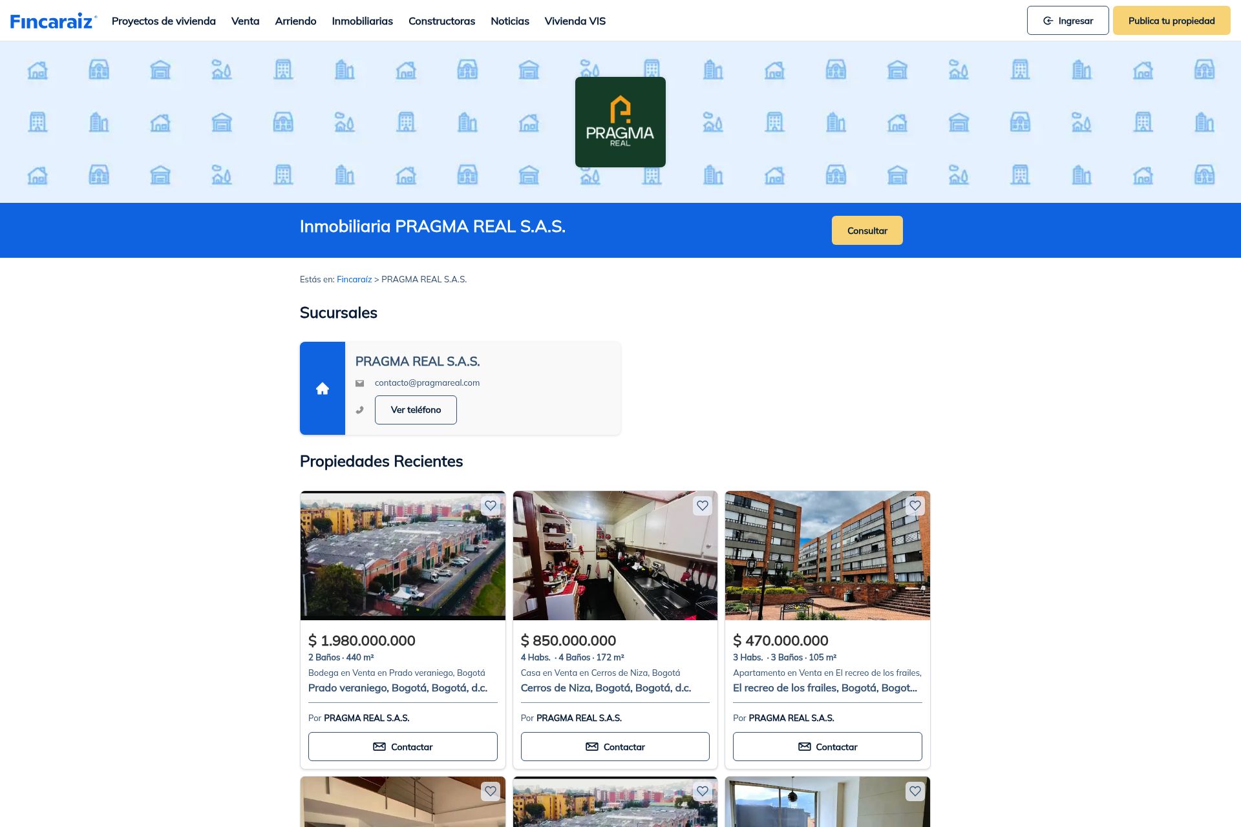Open the El recreo de los frailes photo
Viewport: 1241px width, 827px height.
(x=827, y=556)
